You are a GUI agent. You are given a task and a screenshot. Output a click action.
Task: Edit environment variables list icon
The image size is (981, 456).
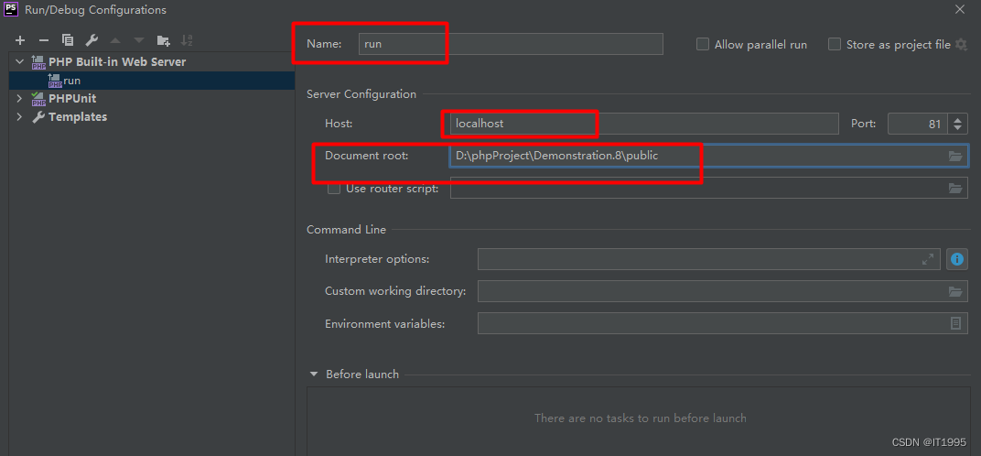click(955, 323)
